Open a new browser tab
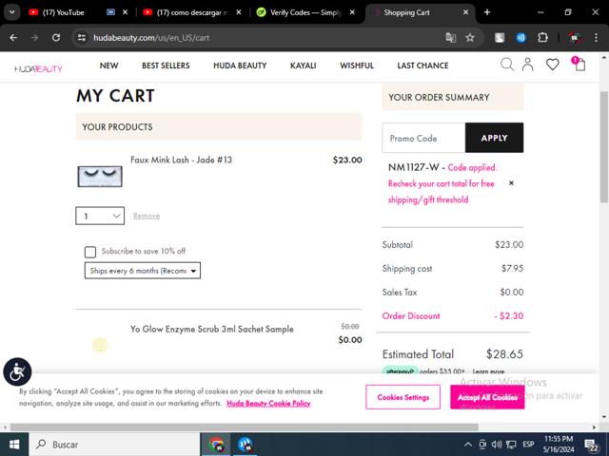The image size is (609, 456). point(487,12)
